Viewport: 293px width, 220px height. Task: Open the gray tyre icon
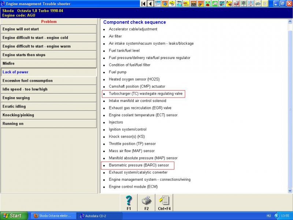pyautogui.click(x=244, y=4)
